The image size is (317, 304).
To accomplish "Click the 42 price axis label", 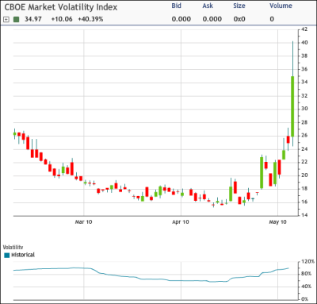I will click(x=304, y=29).
